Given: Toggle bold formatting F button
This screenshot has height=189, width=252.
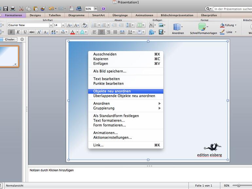Looking at the screenshot, I should click(x=11, y=32).
